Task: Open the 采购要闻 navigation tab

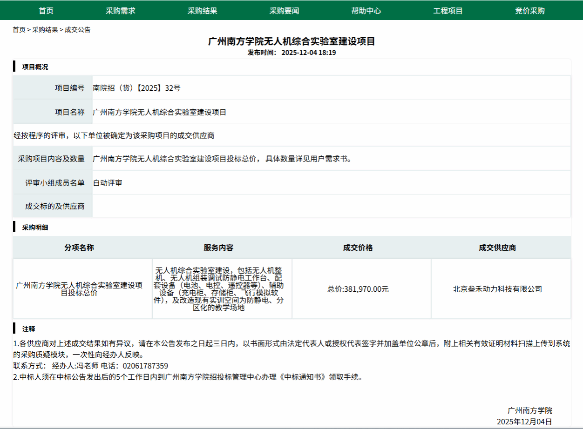Action: pos(284,11)
